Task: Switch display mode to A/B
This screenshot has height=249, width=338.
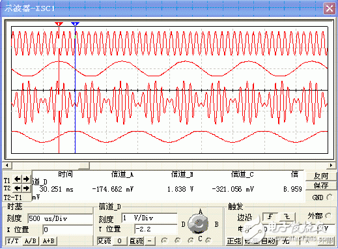Action: click(x=31, y=241)
